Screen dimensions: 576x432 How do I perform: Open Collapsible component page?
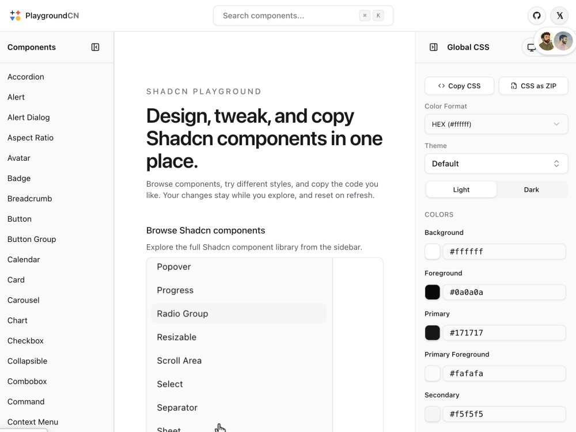27,361
